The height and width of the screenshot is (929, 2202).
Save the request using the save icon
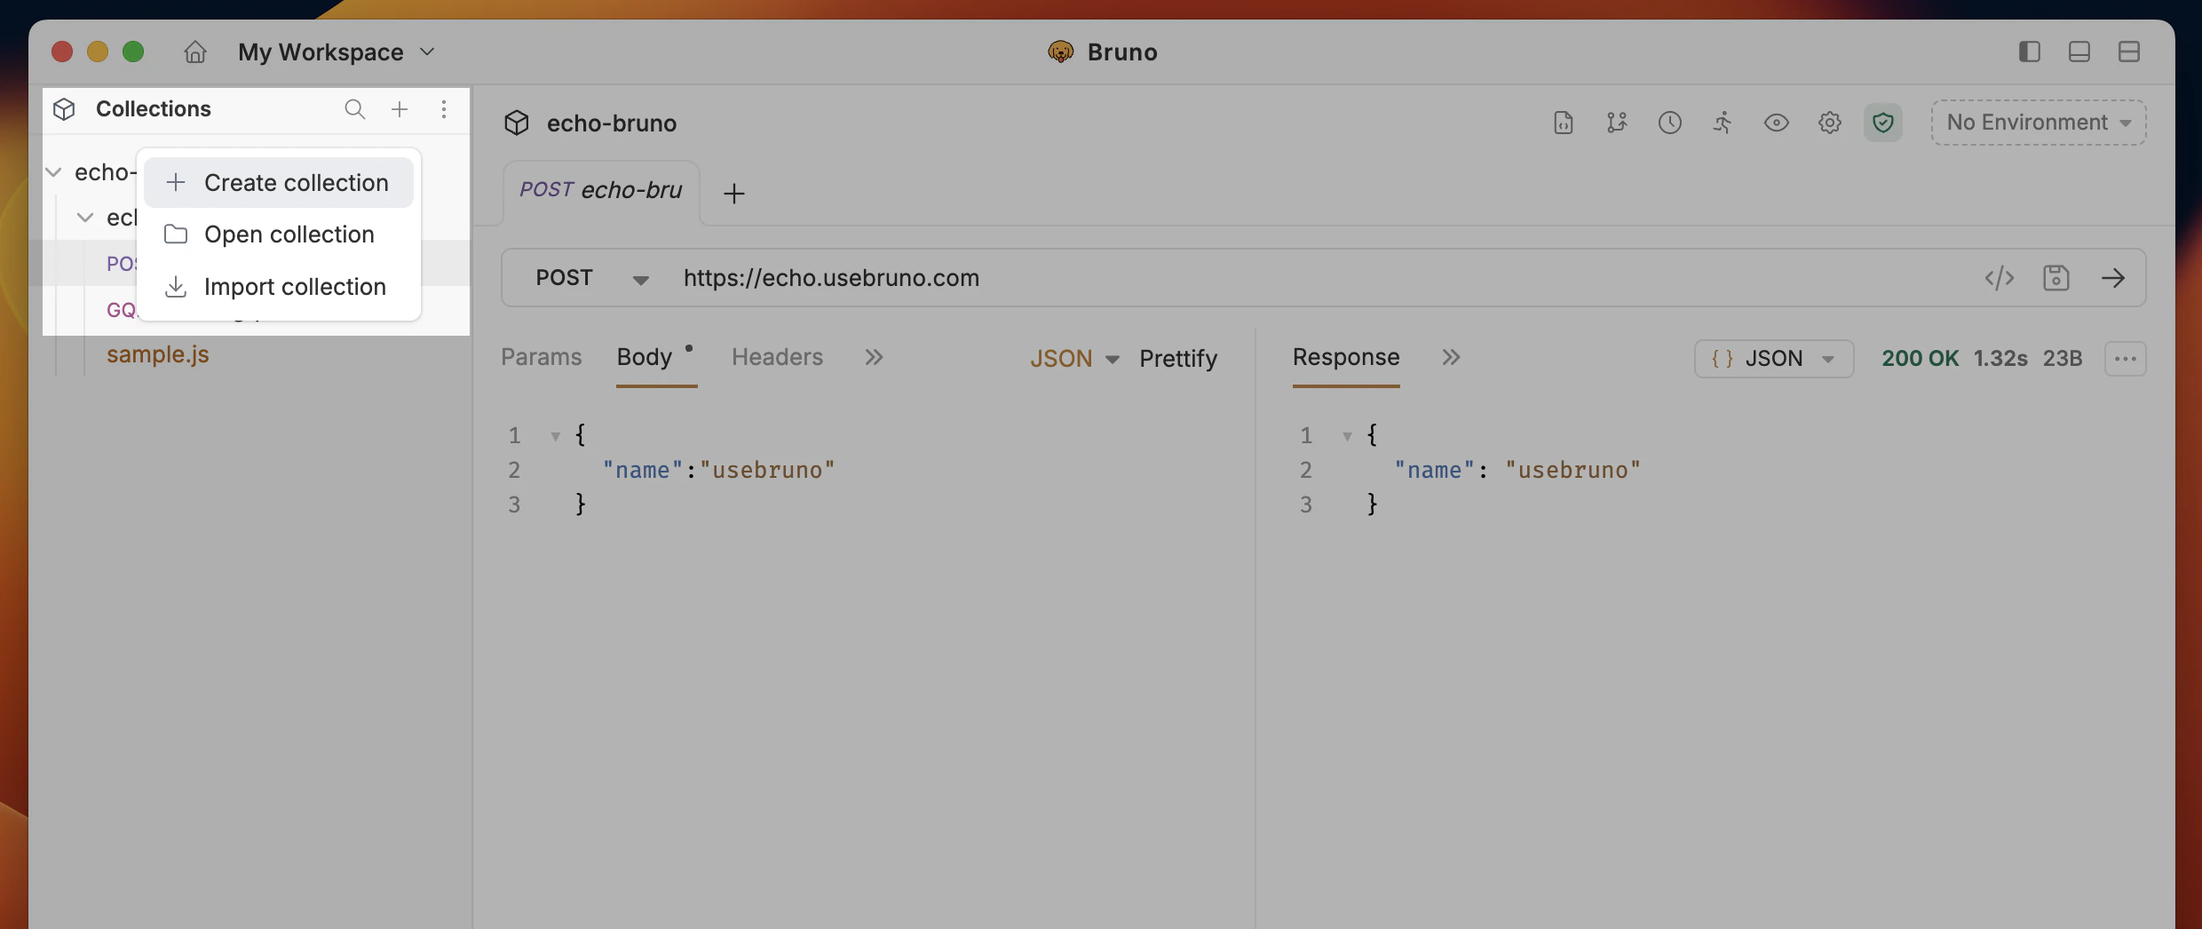point(2057,278)
